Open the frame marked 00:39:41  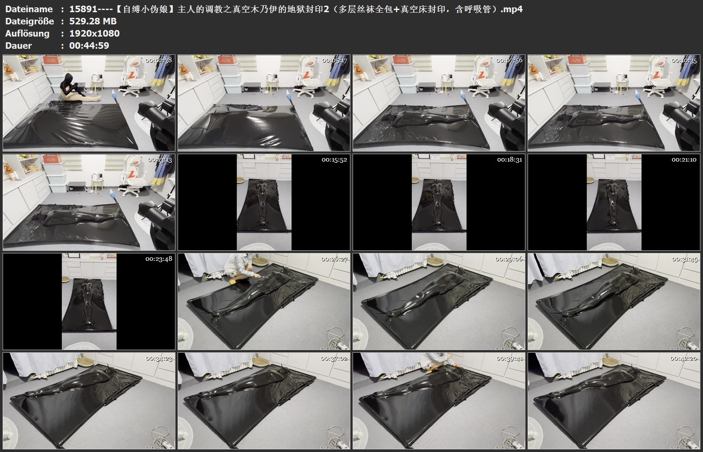(x=439, y=401)
